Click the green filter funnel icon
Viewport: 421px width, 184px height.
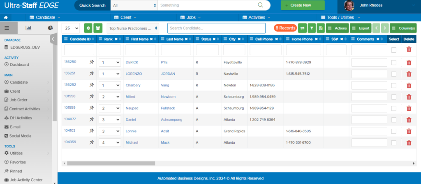(312, 28)
